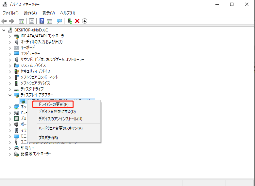255x186 pixels.
Task: Select the サウンド、ビデオ、およびゲーム コントローラー row
Action: tap(52, 60)
